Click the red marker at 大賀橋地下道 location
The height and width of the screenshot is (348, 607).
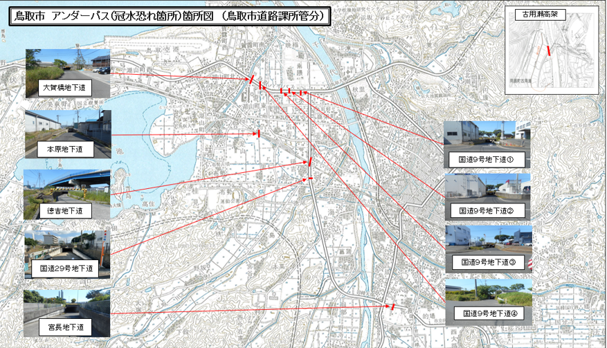[252, 80]
